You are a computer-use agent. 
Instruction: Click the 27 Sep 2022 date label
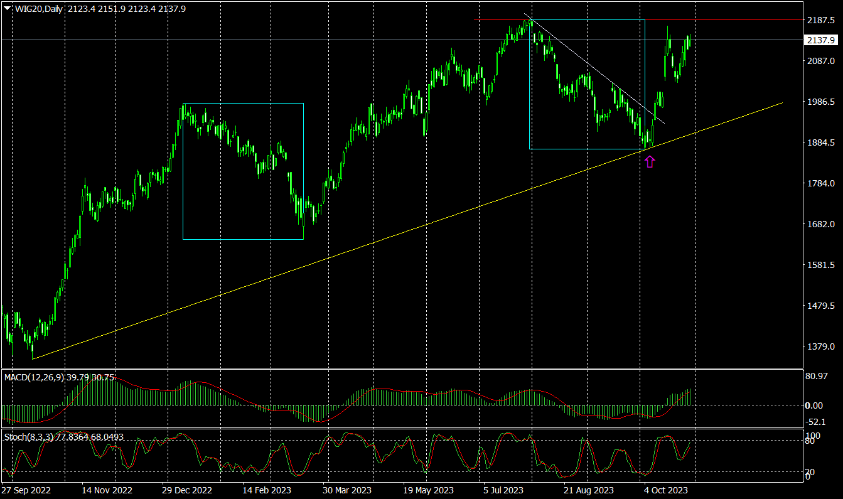tap(26, 490)
